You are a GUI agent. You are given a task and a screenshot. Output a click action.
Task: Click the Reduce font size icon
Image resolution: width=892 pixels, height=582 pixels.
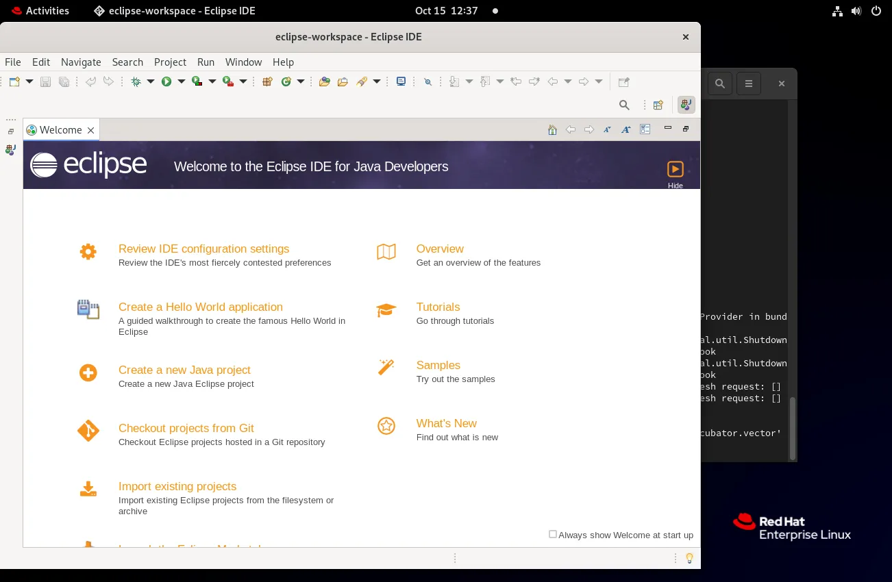607,129
